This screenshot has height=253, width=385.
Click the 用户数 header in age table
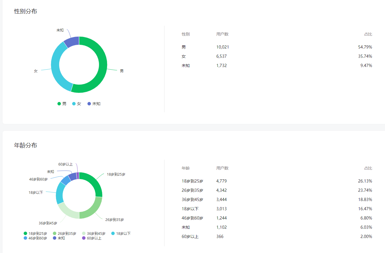pos(222,168)
